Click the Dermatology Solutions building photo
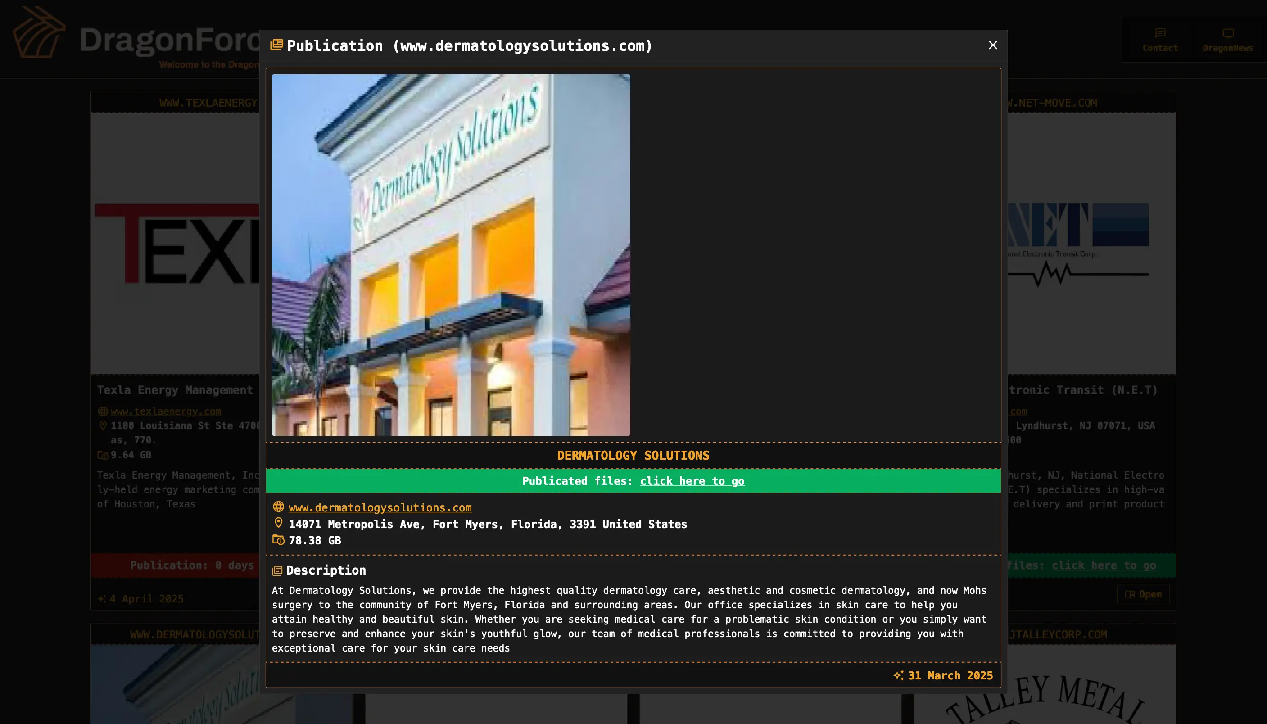Image resolution: width=1267 pixels, height=724 pixels. (451, 254)
